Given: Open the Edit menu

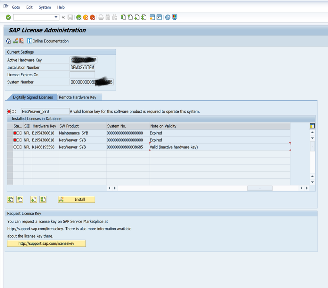Looking at the screenshot, I should pyautogui.click(x=29, y=7).
